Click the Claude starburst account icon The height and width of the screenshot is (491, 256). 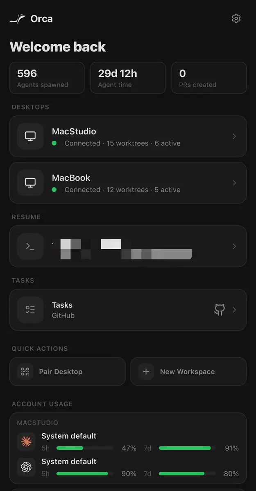click(26, 442)
